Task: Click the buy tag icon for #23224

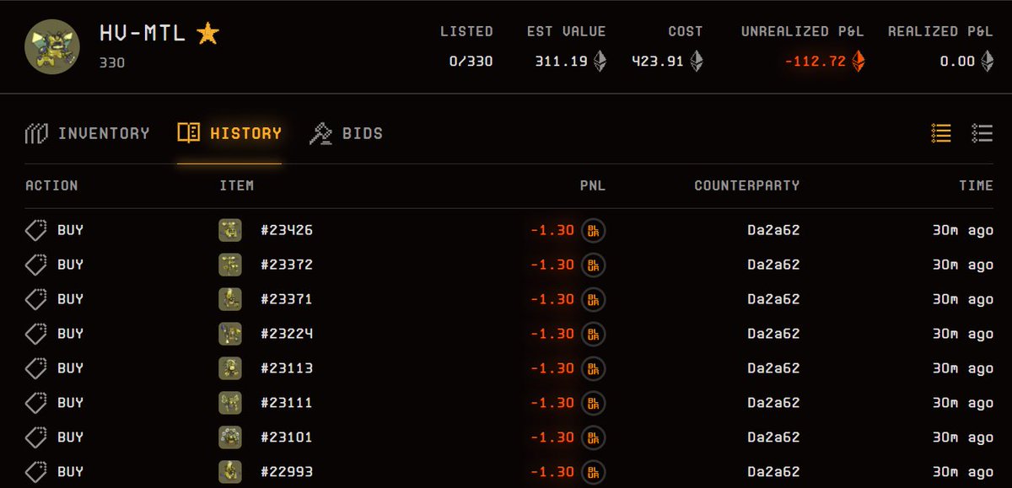Action: pos(36,334)
